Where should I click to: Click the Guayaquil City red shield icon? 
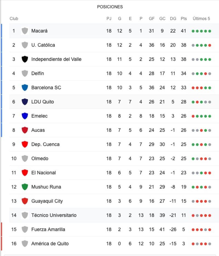point(25,201)
